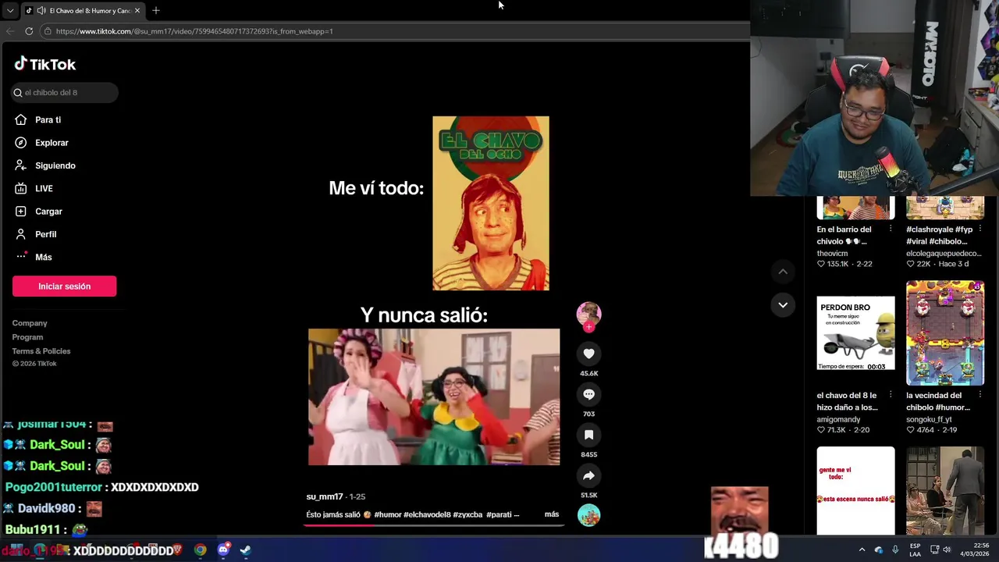Click 'En el barrio del chivolo' title
Screen dimensions: 999x562
(844, 235)
